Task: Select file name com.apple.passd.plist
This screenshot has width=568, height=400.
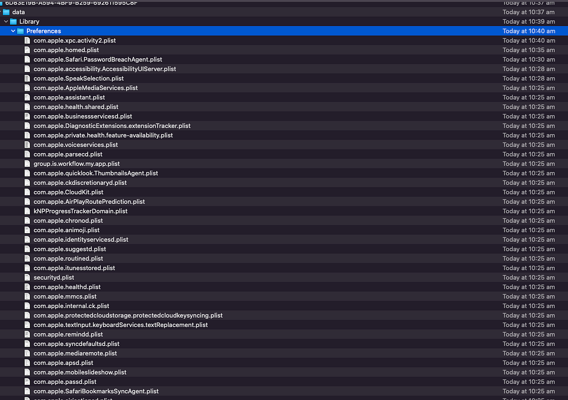Action: (65, 382)
